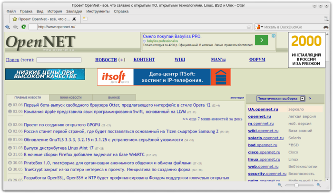333x193 pixels.
Task: Open news about Samsung Z Tizen smartphone
Action: coord(121,132)
